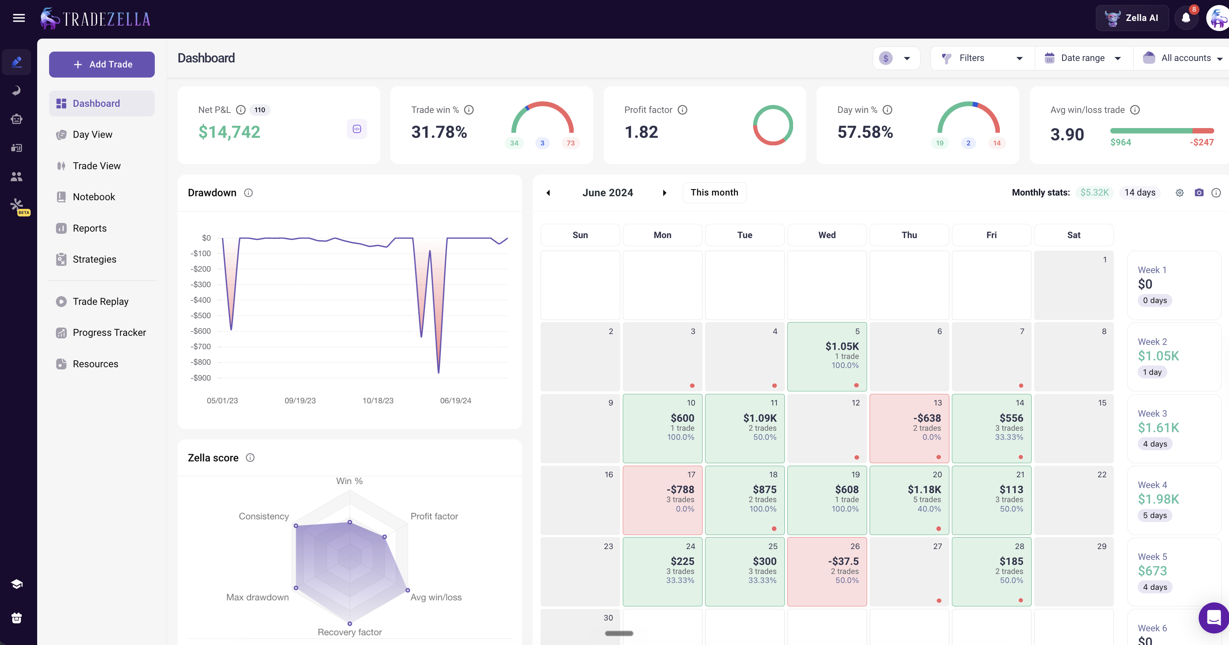Go to the next month arrow

pyautogui.click(x=665, y=193)
